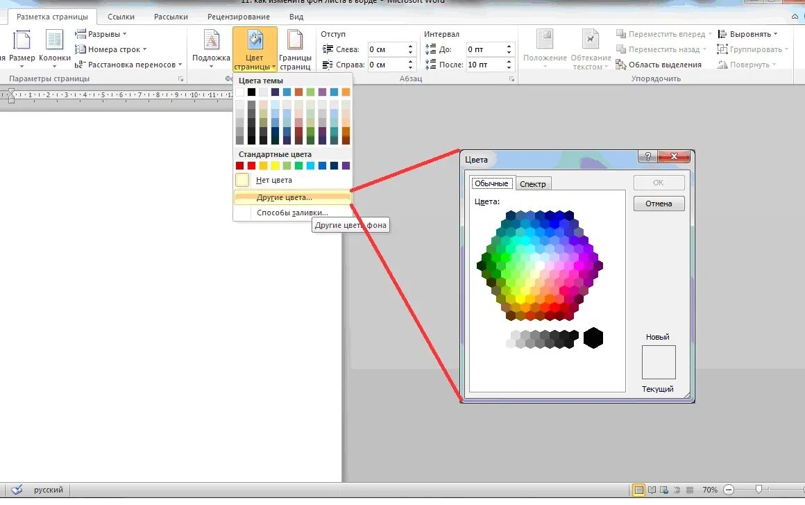This screenshot has height=505, width=805.
Task: Select Нет цвета option
Action: click(293, 181)
